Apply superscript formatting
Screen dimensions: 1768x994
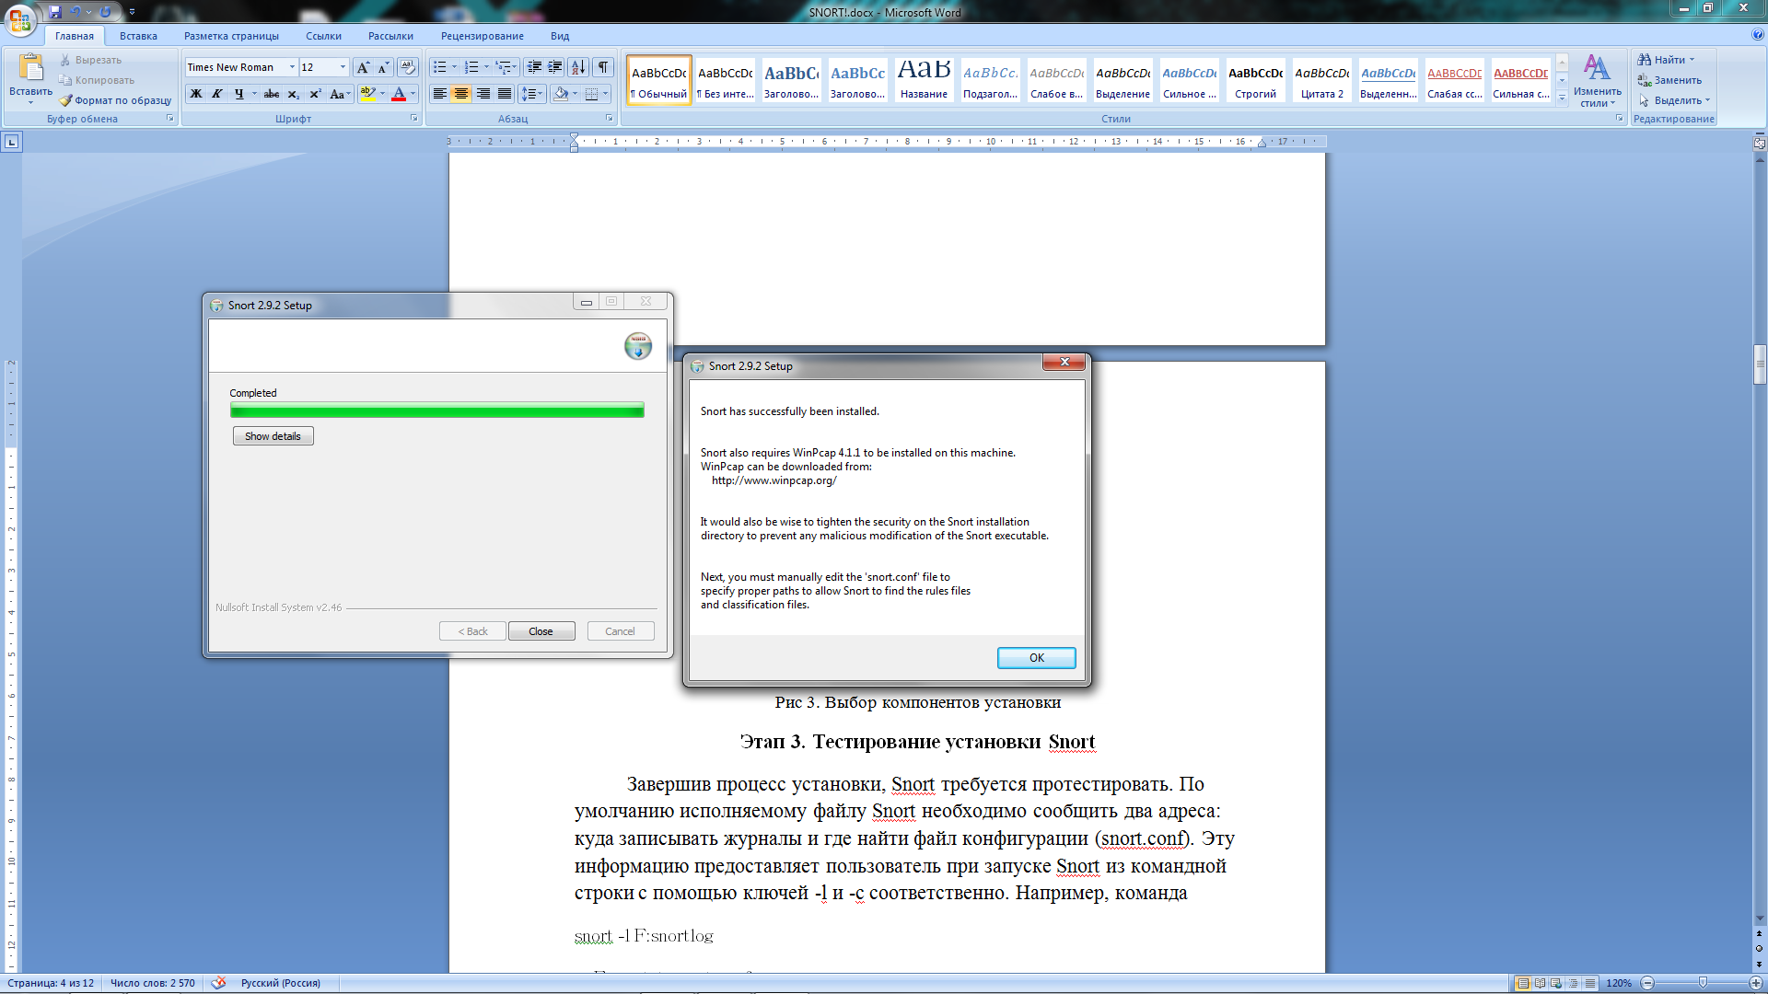[x=315, y=94]
